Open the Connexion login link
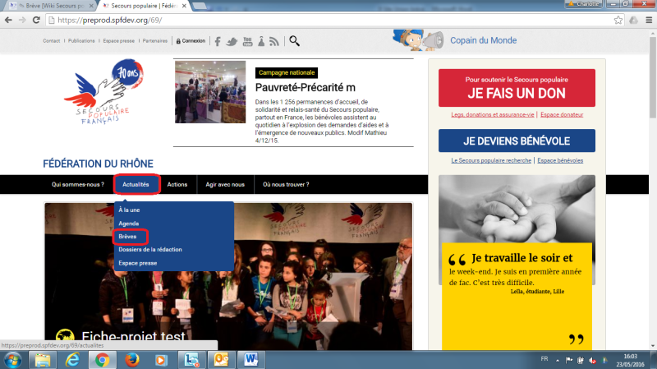 coord(192,40)
